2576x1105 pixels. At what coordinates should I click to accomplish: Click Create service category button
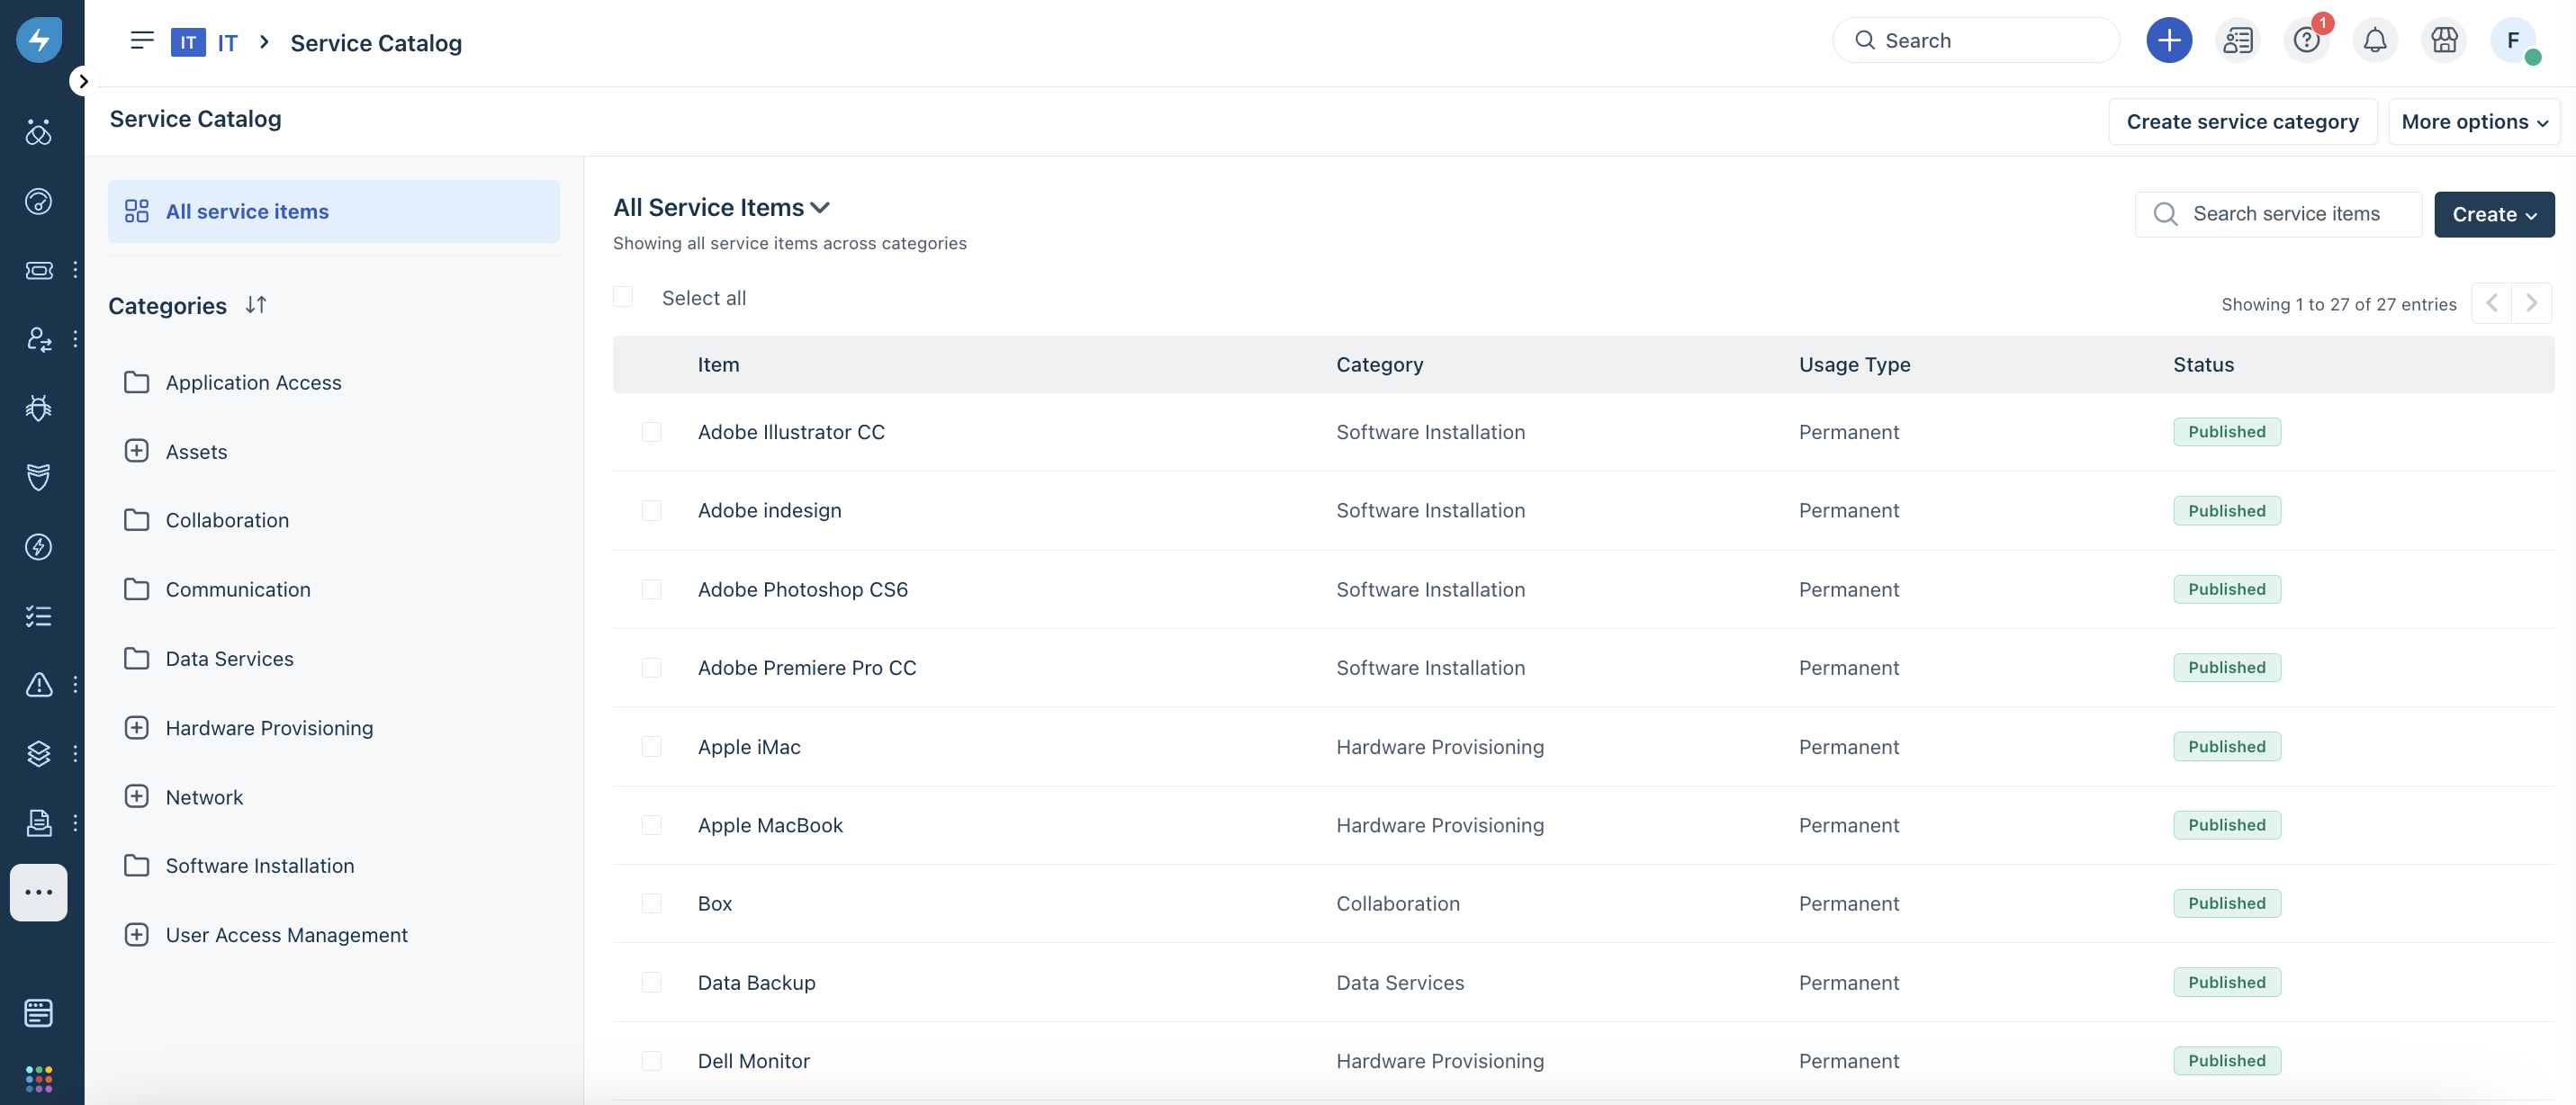pyautogui.click(x=2241, y=121)
